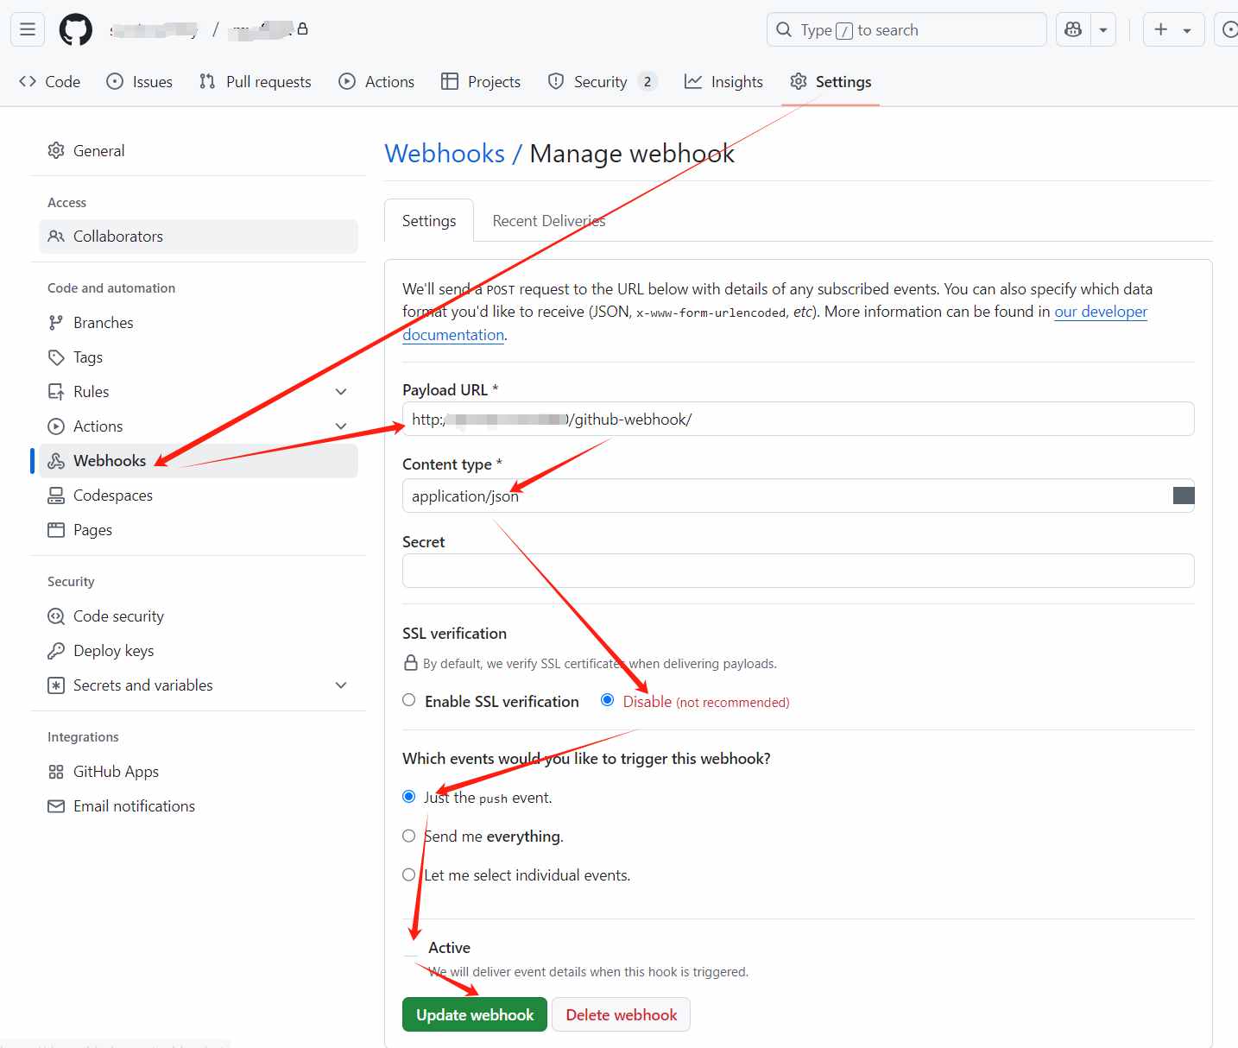Click the General gear icon in sidebar
The height and width of the screenshot is (1048, 1238).
pyautogui.click(x=56, y=150)
